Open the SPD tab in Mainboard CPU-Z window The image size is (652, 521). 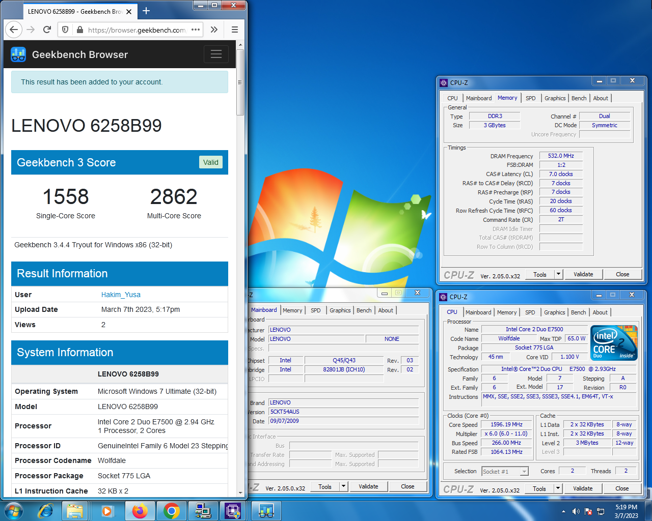(x=316, y=310)
